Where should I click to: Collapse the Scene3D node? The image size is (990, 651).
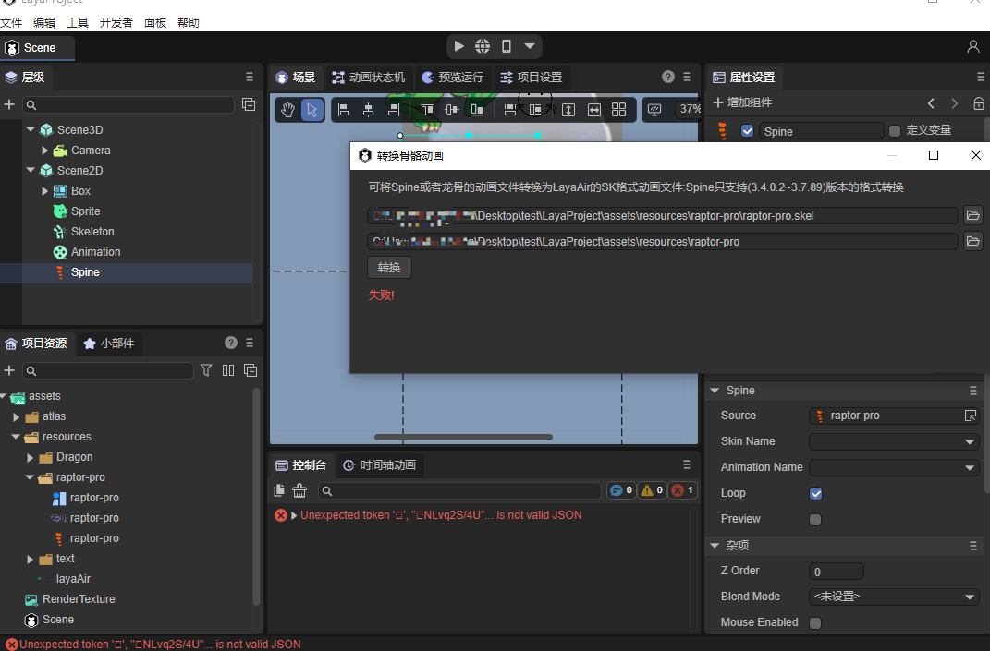(x=31, y=129)
